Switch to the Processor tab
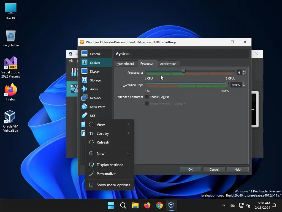Screen dimensions: 282x212 [x=147, y=63]
